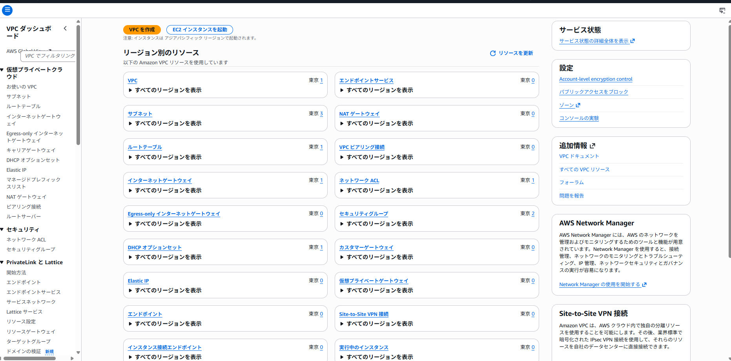
Task: Open パブリックアクセスをブロック setting
Action: click(x=593, y=92)
